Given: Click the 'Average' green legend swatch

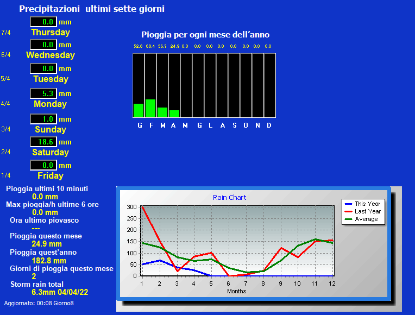Looking at the screenshot, I should [348, 219].
